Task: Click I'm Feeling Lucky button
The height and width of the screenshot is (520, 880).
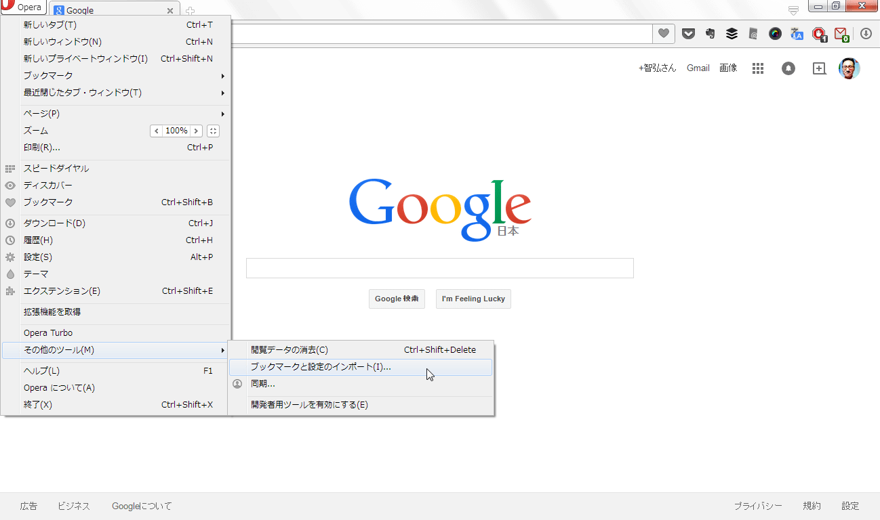Action: (473, 299)
